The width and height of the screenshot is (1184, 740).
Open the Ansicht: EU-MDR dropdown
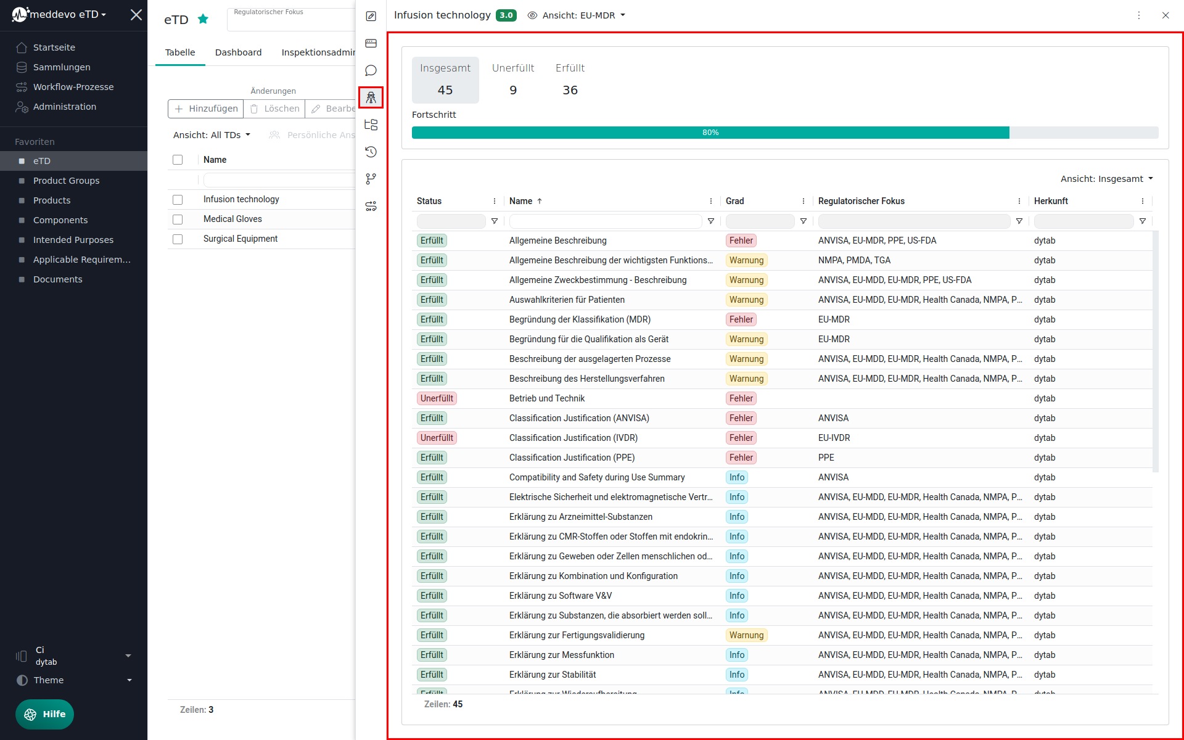(577, 15)
